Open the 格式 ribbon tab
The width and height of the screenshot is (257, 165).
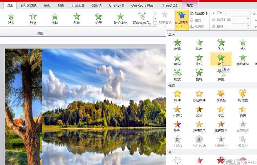tap(190, 5)
